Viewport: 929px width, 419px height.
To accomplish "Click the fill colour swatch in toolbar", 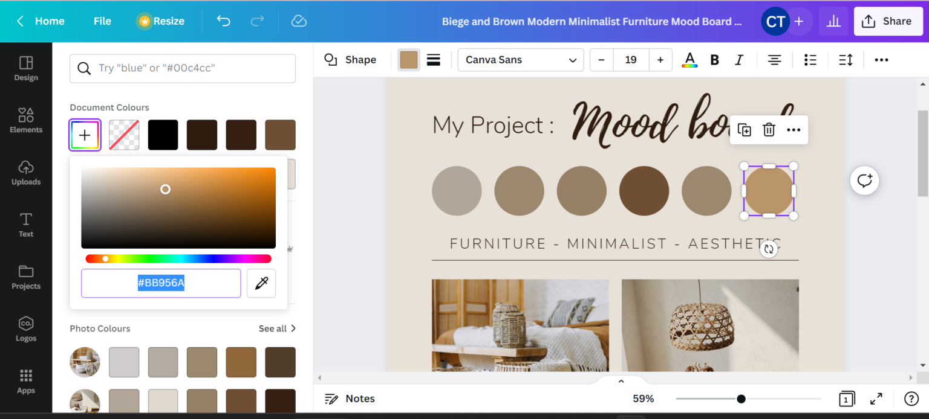I will click(409, 60).
